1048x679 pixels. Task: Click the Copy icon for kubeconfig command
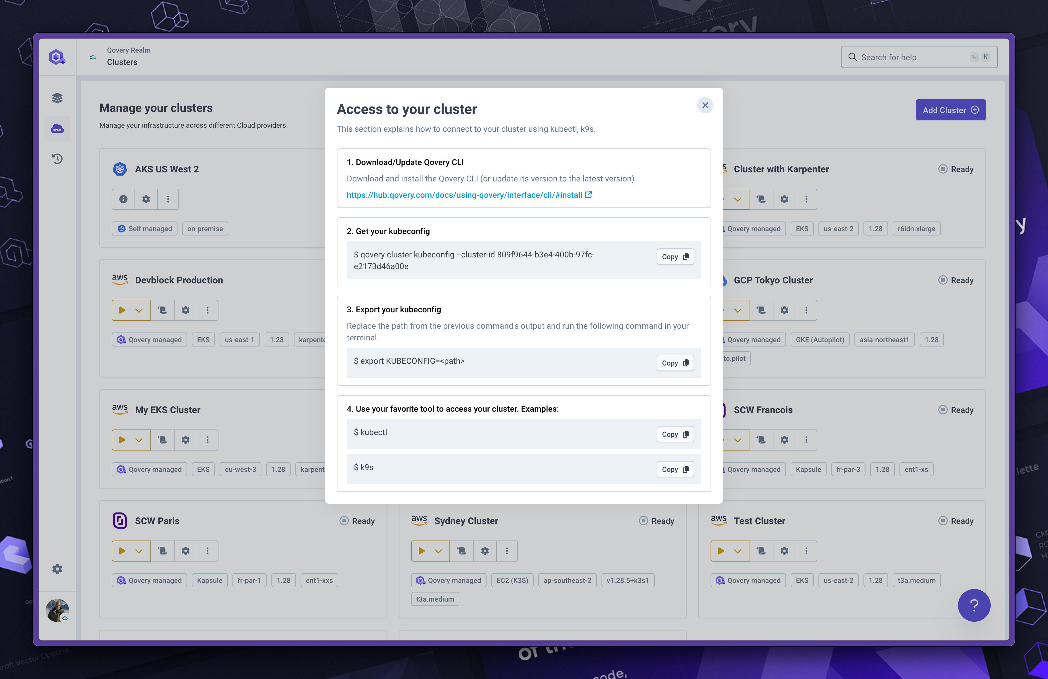(675, 256)
